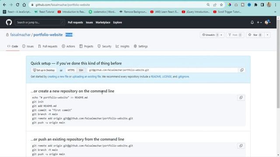
Task: Share this page via address bar share icon
Action: [215, 5]
